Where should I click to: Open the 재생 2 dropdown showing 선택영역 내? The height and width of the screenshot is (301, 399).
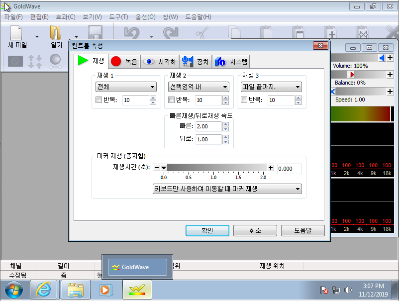pyautogui.click(x=199, y=87)
